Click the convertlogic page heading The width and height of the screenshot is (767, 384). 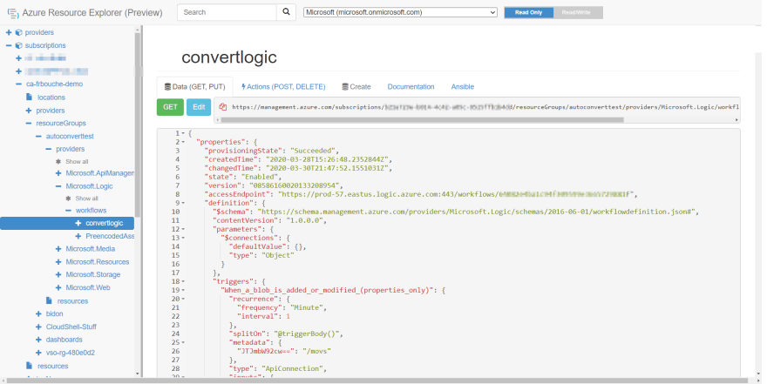click(x=229, y=57)
